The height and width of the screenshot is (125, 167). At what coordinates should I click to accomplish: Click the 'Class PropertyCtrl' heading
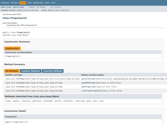pyautogui.click(x=15, y=18)
